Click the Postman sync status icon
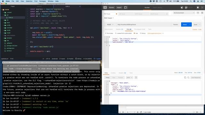 (x=186, y=8)
